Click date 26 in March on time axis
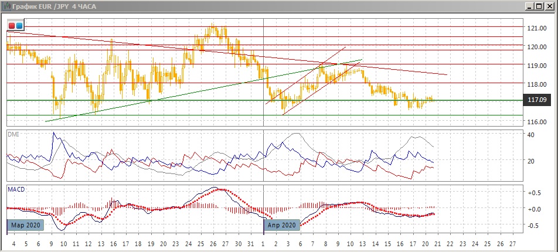 click(213, 243)
